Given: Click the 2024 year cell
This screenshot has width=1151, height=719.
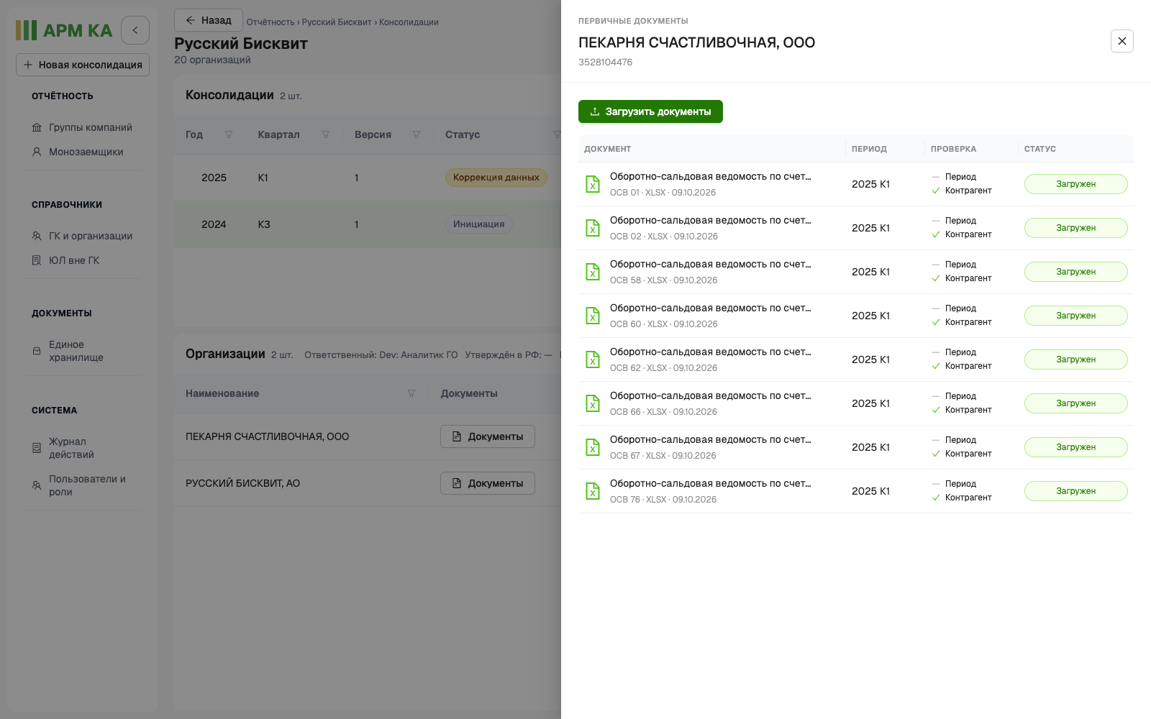Looking at the screenshot, I should coord(214,224).
